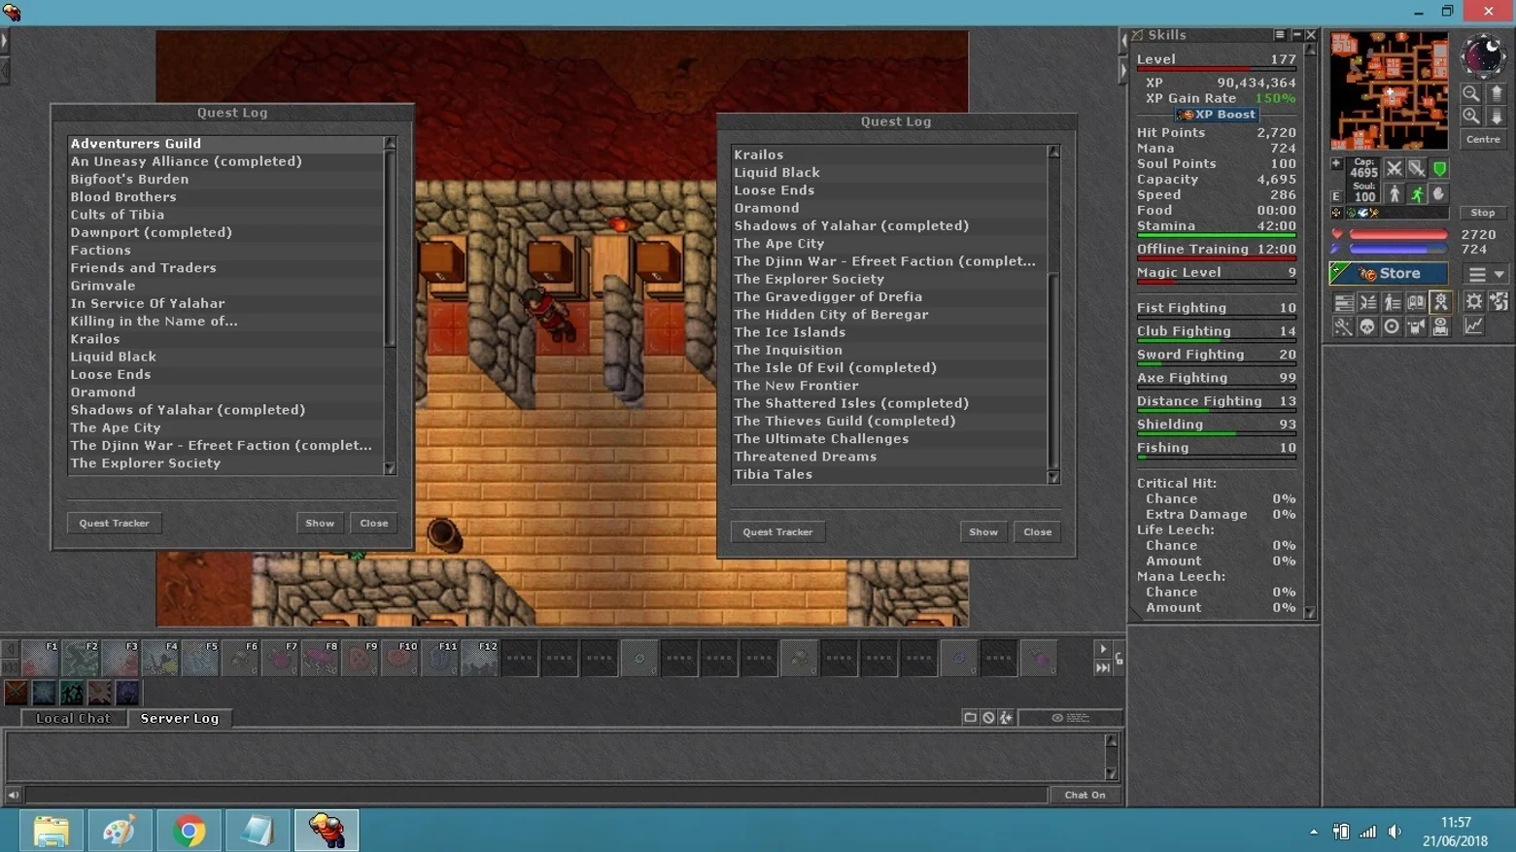Open the Store
This screenshot has width=1516, height=852.
(x=1389, y=274)
